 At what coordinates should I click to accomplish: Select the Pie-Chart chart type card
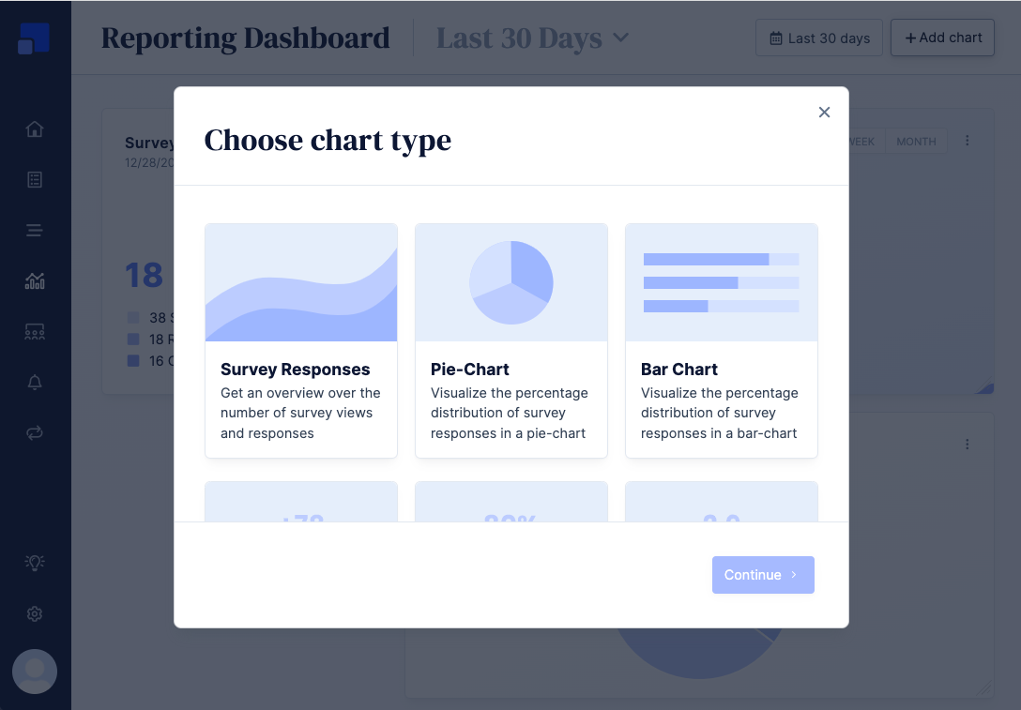510,340
